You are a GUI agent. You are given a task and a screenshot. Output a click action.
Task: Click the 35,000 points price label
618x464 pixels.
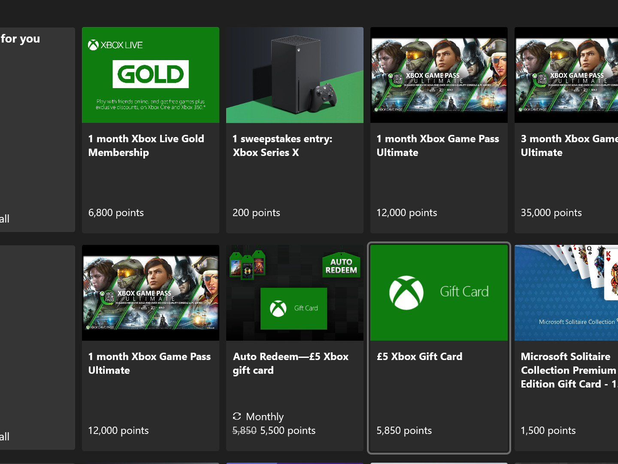[551, 213]
